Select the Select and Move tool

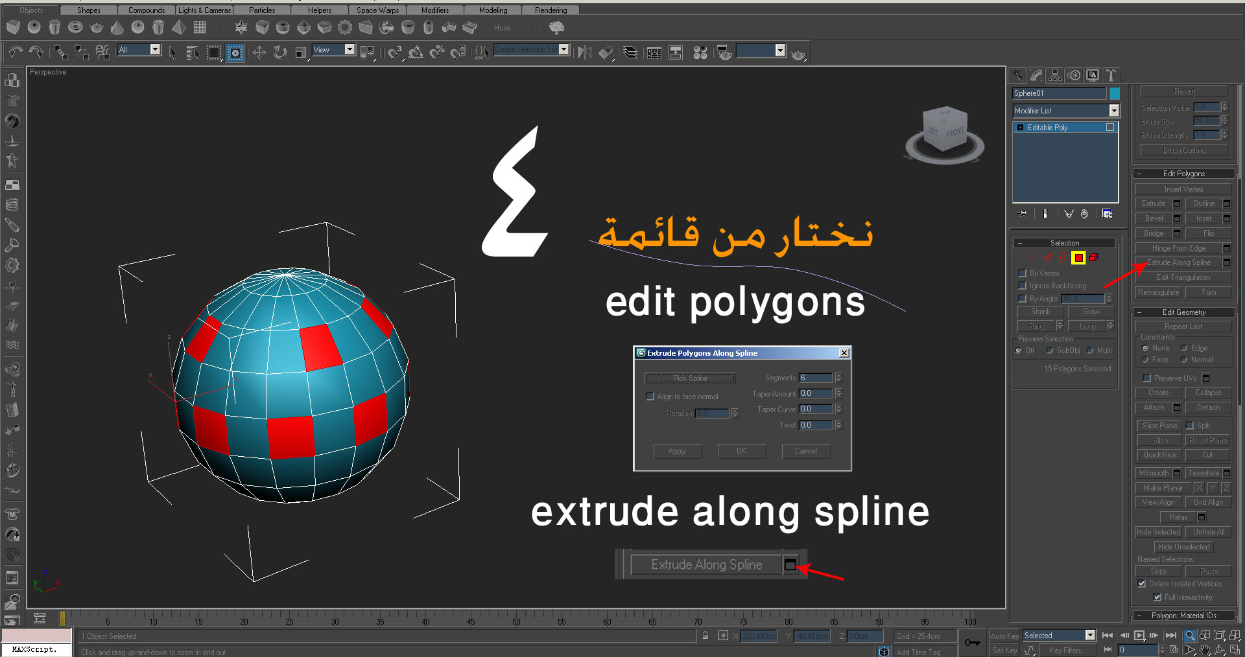point(259,52)
